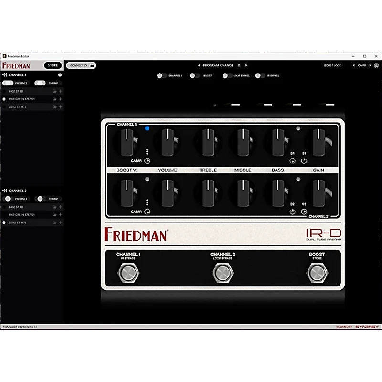
Task: Click the previous arrow for PROGRAM CHANGE
Action: [199, 64]
